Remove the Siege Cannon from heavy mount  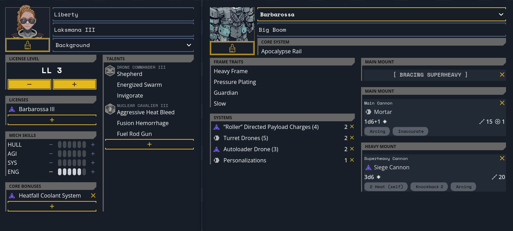click(x=502, y=158)
